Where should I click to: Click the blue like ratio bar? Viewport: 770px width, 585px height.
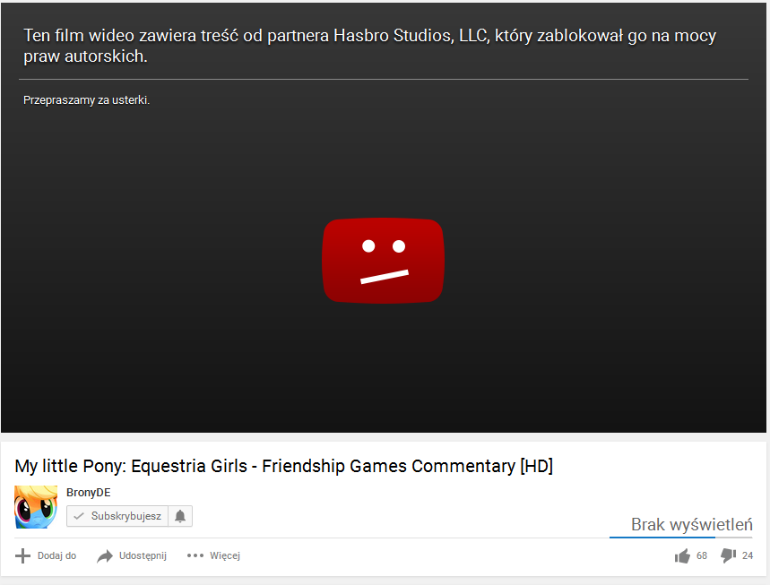(x=662, y=538)
